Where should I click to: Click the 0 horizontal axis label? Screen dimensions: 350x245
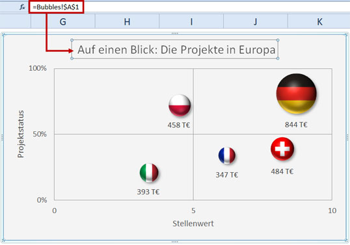point(55,211)
